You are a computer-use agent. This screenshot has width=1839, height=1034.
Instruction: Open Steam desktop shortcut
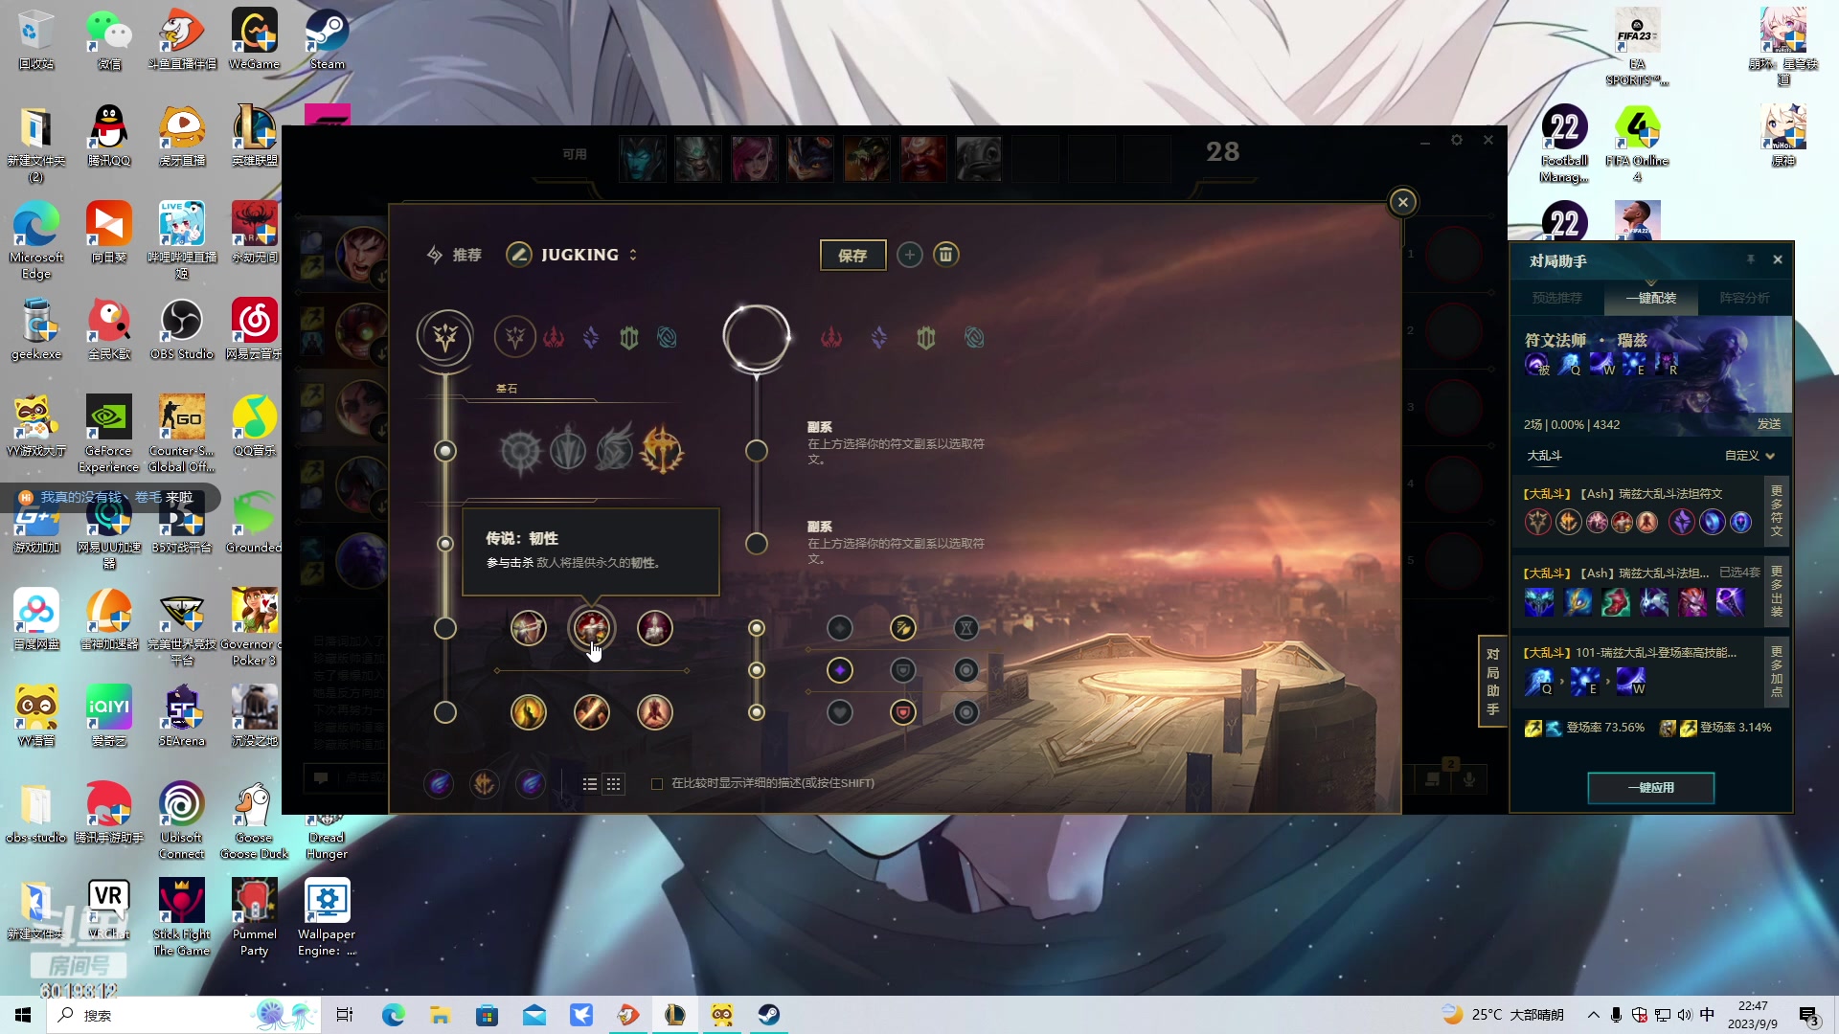(x=327, y=39)
